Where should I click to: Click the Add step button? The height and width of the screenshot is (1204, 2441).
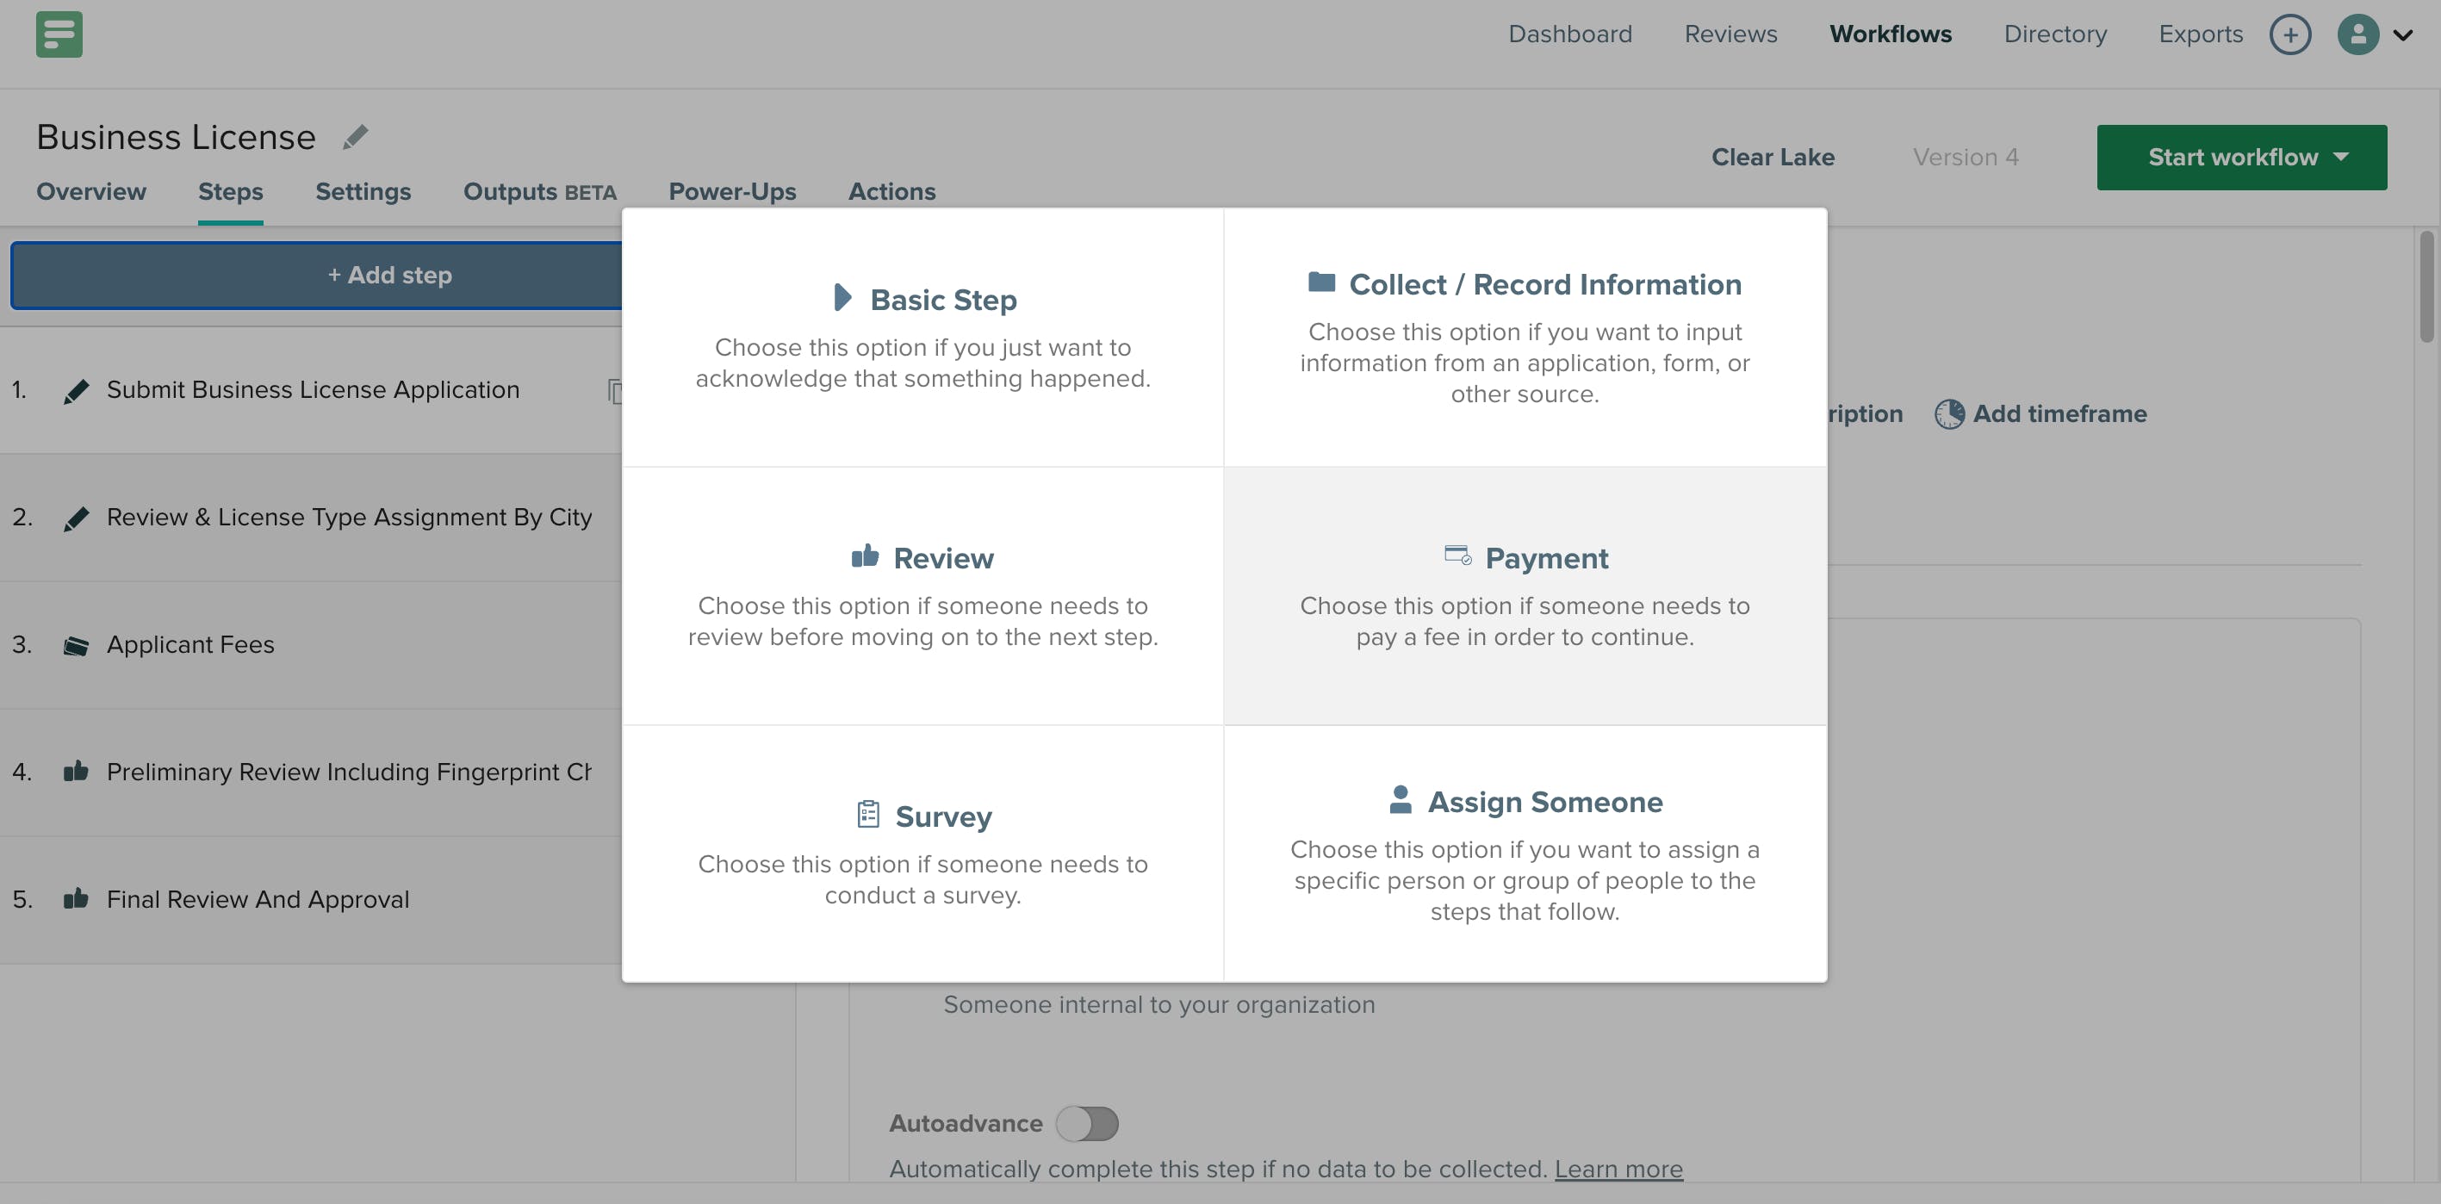[389, 275]
